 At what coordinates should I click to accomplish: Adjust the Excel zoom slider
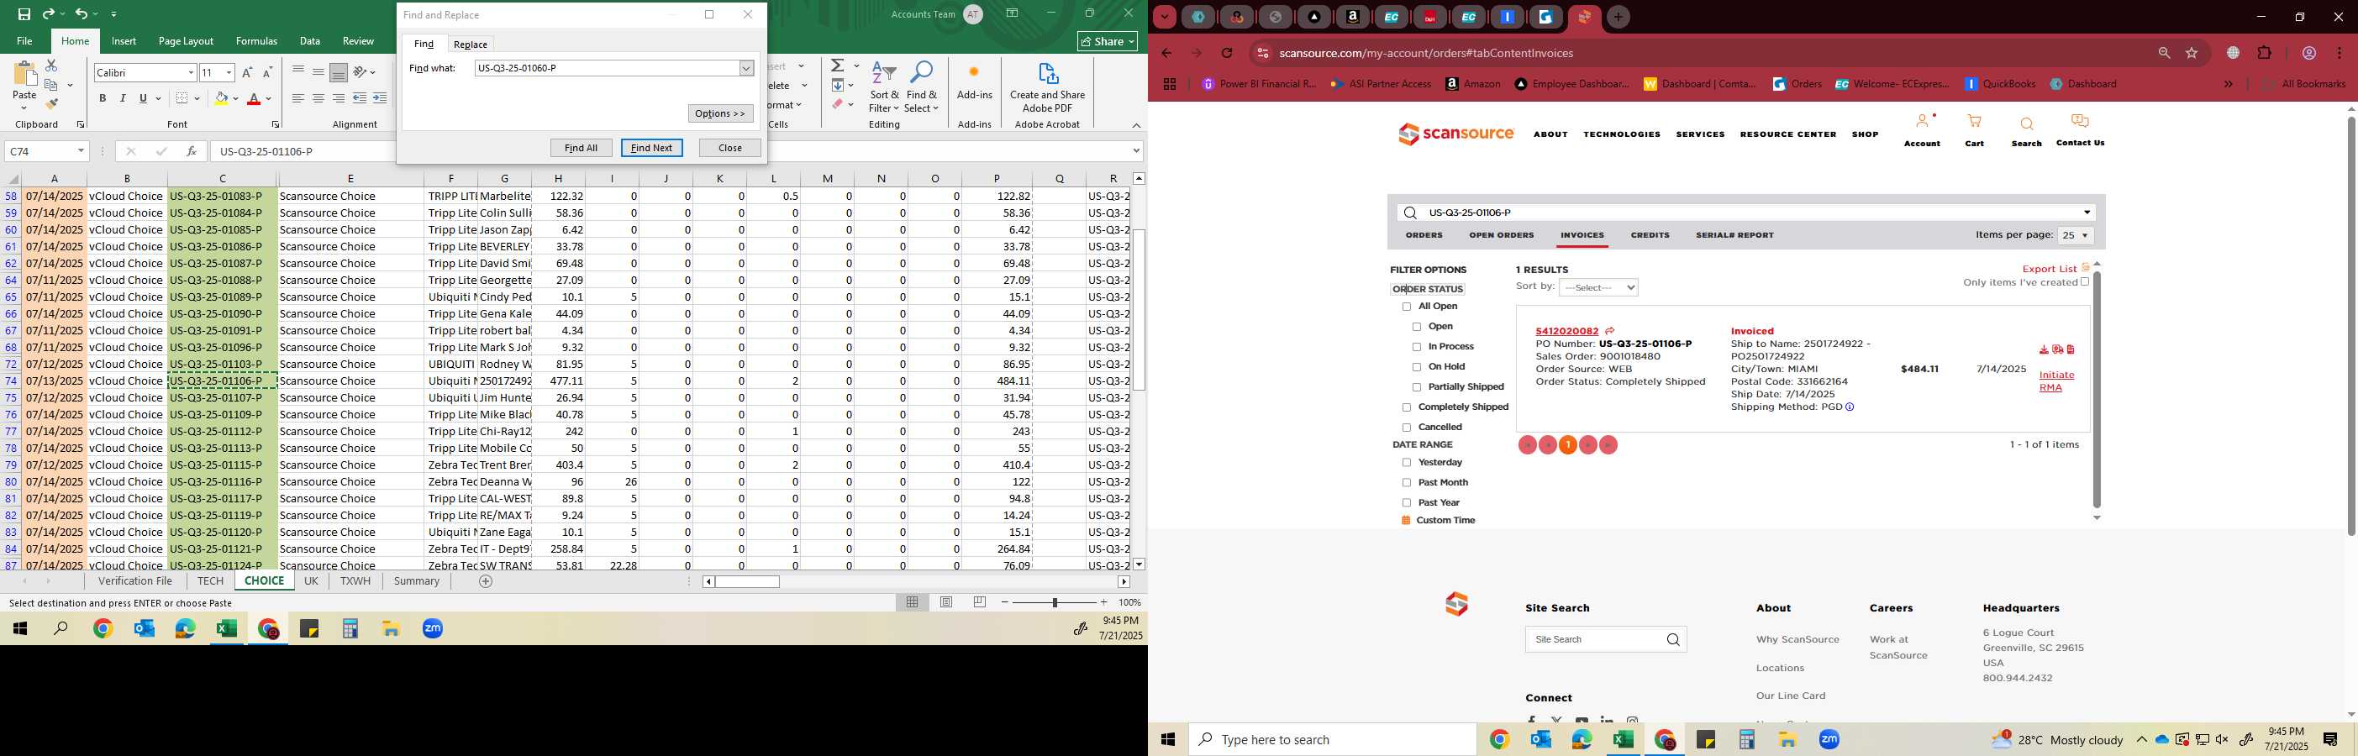tap(1055, 602)
